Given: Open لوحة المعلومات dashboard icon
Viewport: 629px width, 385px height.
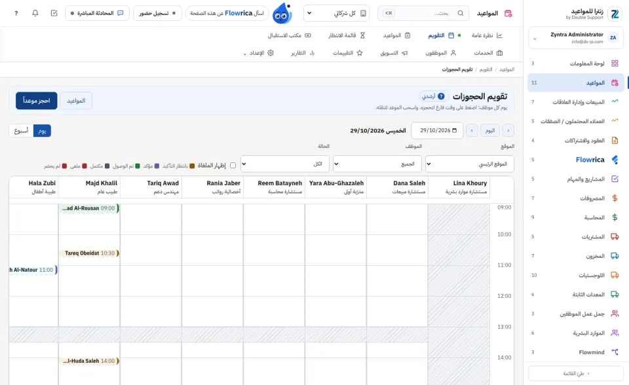Looking at the screenshot, I should [615, 64].
